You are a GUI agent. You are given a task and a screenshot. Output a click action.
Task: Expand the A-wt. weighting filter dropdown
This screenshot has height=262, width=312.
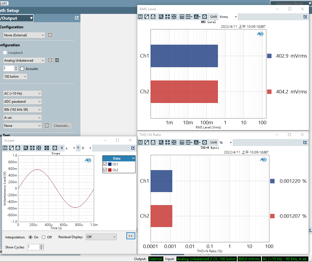(22, 118)
